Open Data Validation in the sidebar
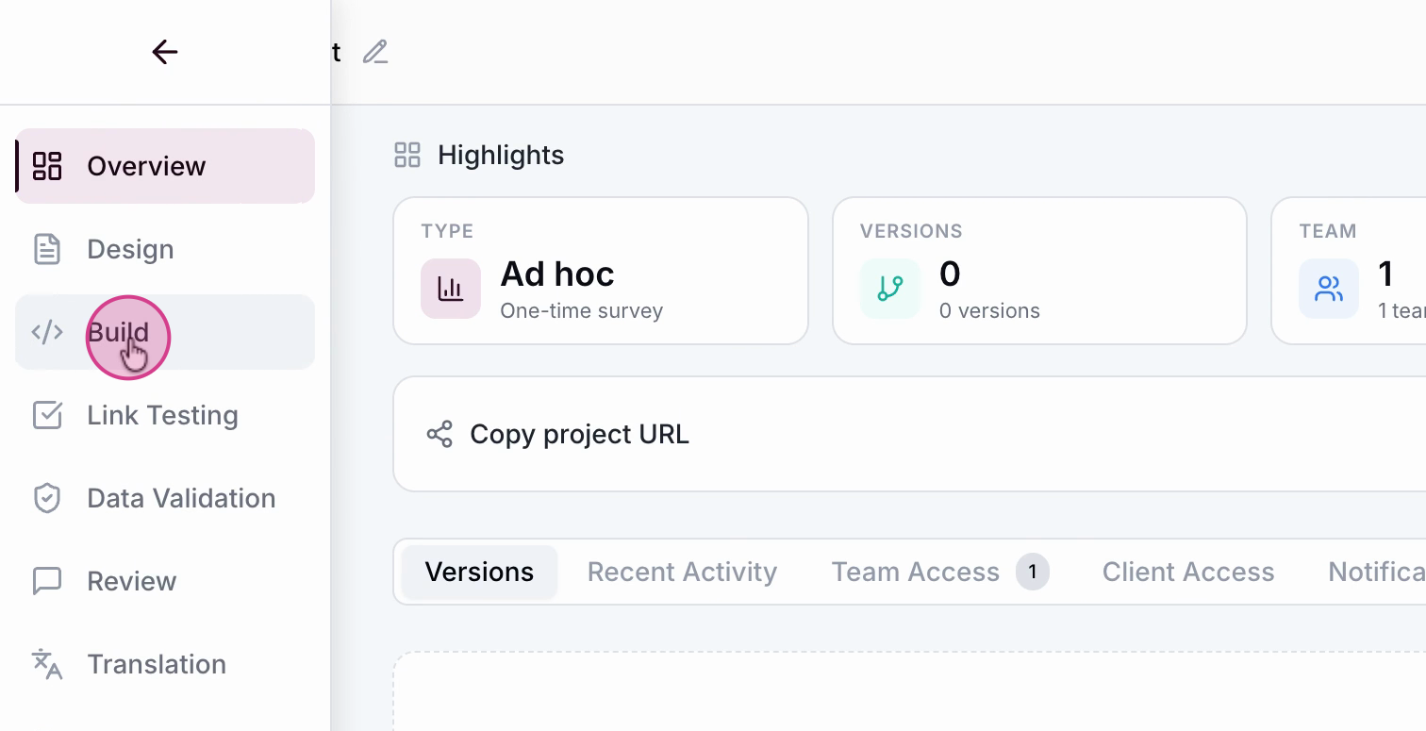The height and width of the screenshot is (731, 1426). coord(181,498)
